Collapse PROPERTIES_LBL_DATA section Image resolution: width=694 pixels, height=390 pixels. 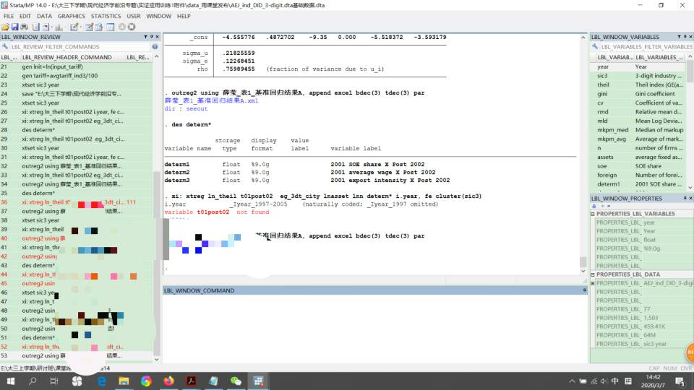tap(593, 274)
